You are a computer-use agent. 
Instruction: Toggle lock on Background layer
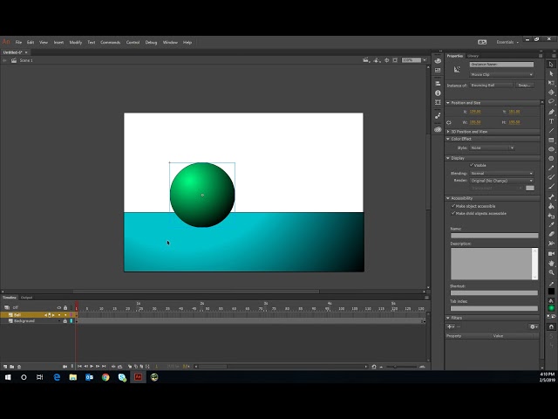65,321
